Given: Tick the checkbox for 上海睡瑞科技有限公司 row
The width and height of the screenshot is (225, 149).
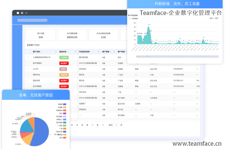Looking at the screenshot, I should [x=28, y=57].
